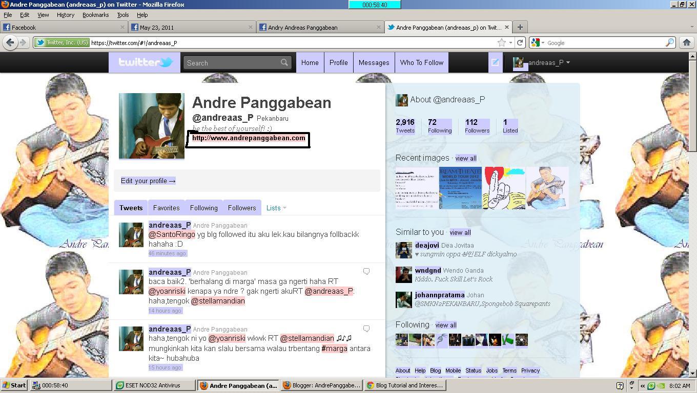The image size is (697, 393).
Task: Open the andrepanggabean.com website link
Action: 249,138
